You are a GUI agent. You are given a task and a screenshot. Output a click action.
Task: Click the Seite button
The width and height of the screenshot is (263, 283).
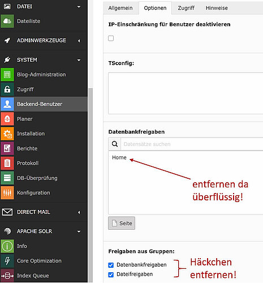[x=122, y=223]
